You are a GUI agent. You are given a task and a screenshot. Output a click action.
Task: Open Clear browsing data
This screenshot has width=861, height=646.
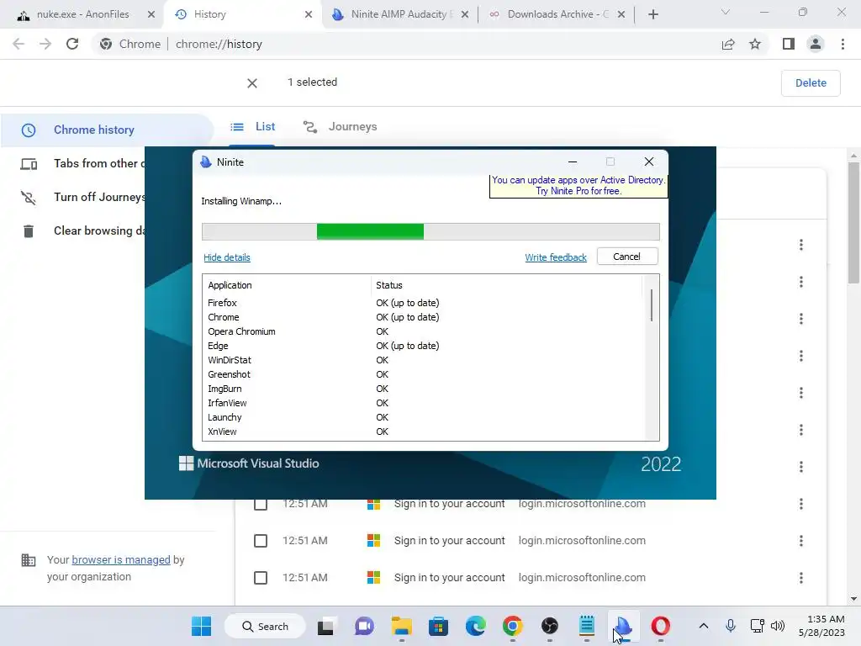[82, 231]
